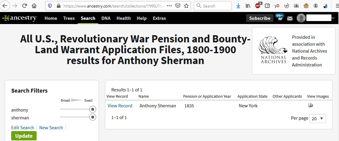339x141 pixels.
Task: Adjust the 'sherman' broad-to-exact slider
Action: (78, 117)
